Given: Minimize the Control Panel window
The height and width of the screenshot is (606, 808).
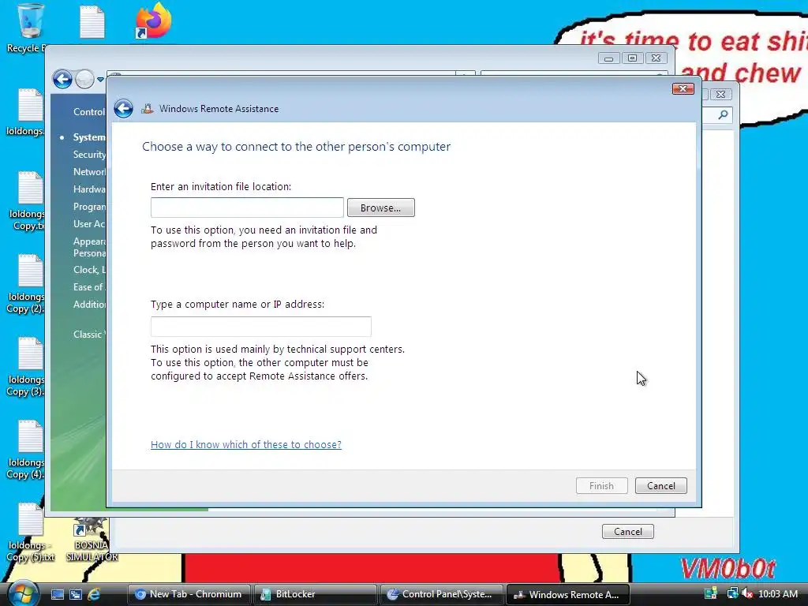Looking at the screenshot, I should click(608, 58).
